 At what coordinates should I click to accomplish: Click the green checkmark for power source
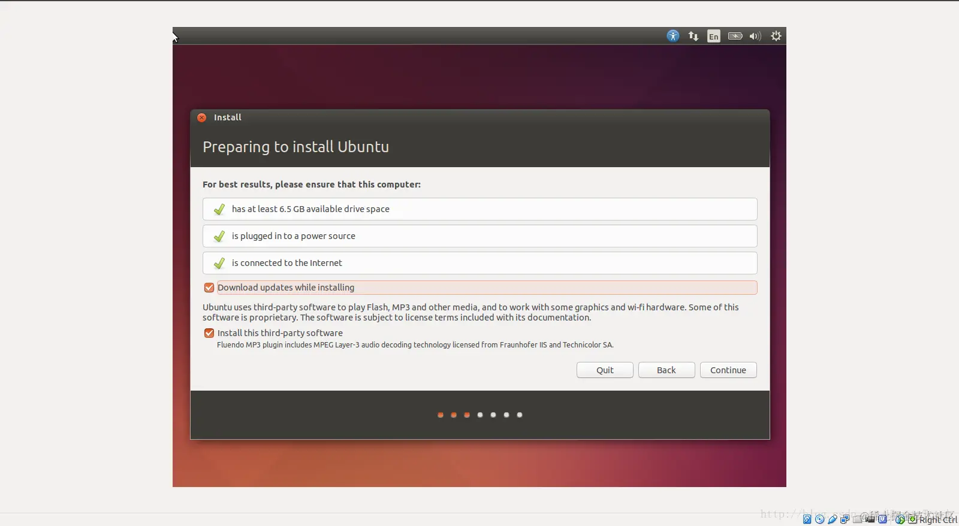click(x=219, y=236)
